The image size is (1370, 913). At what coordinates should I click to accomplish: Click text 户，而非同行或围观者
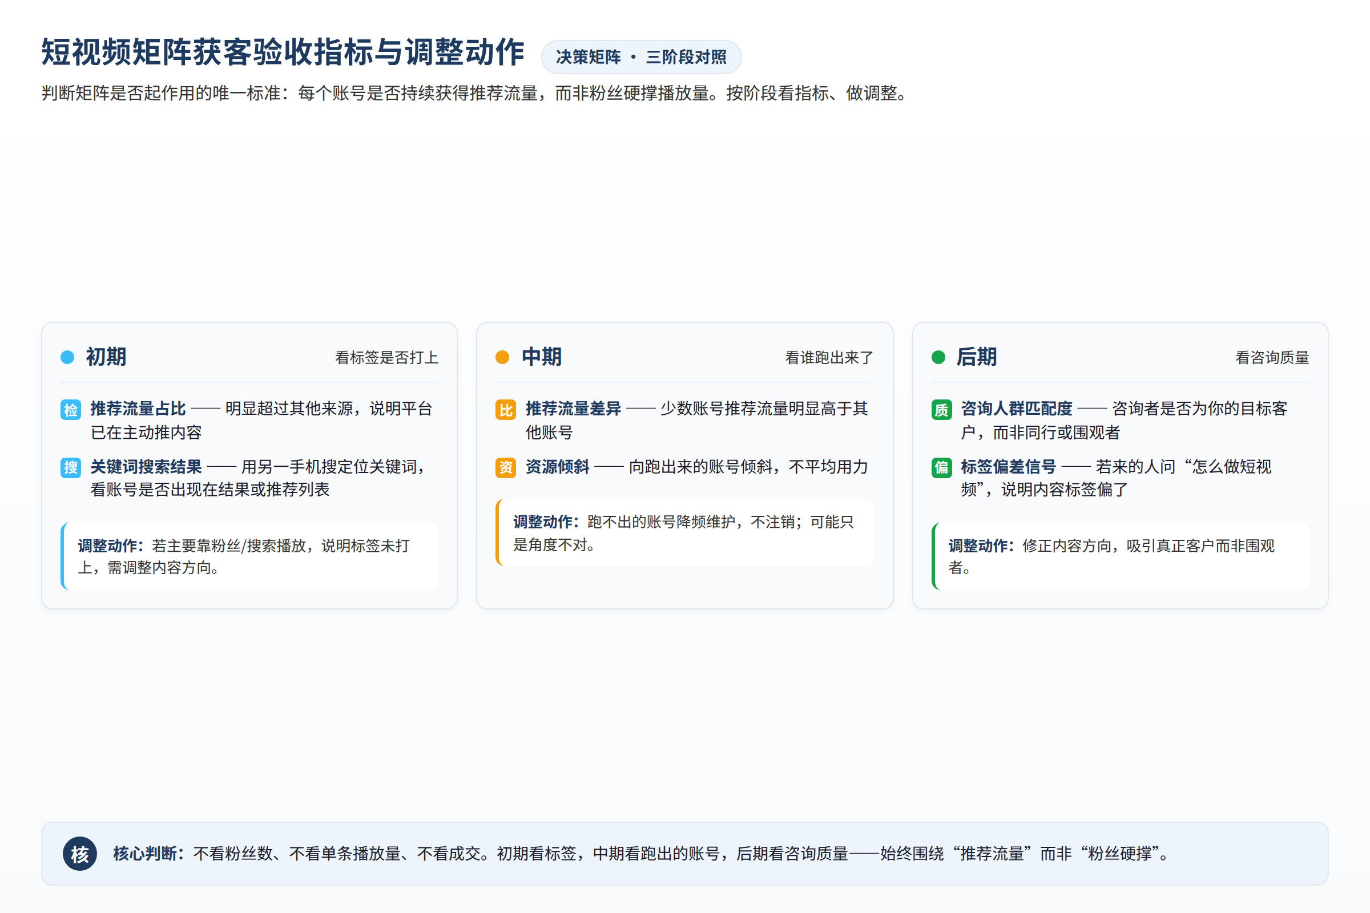pyautogui.click(x=1040, y=432)
